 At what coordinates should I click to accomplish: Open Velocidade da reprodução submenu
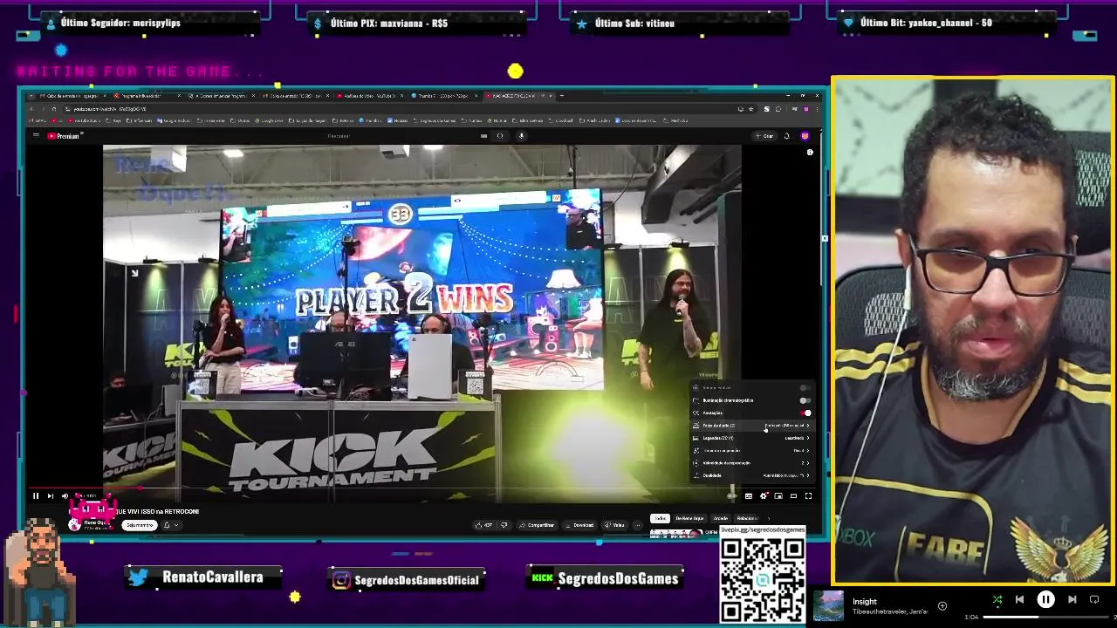[x=751, y=463]
